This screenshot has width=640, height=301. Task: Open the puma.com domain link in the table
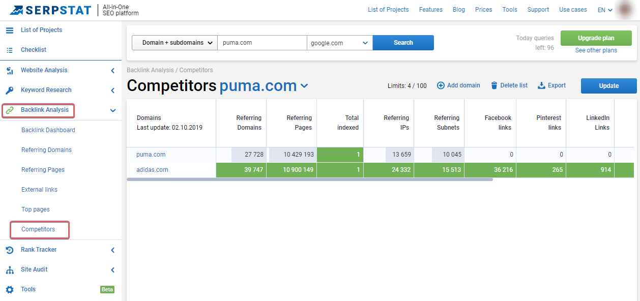click(151, 155)
